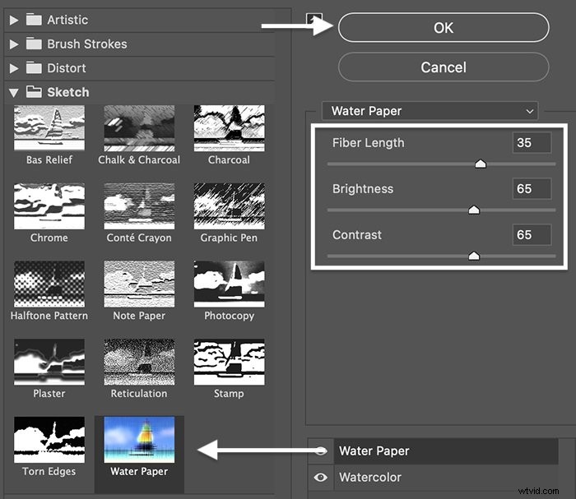The image size is (576, 499).
Task: Click the Stamp filter thumbnail
Action: click(x=230, y=362)
